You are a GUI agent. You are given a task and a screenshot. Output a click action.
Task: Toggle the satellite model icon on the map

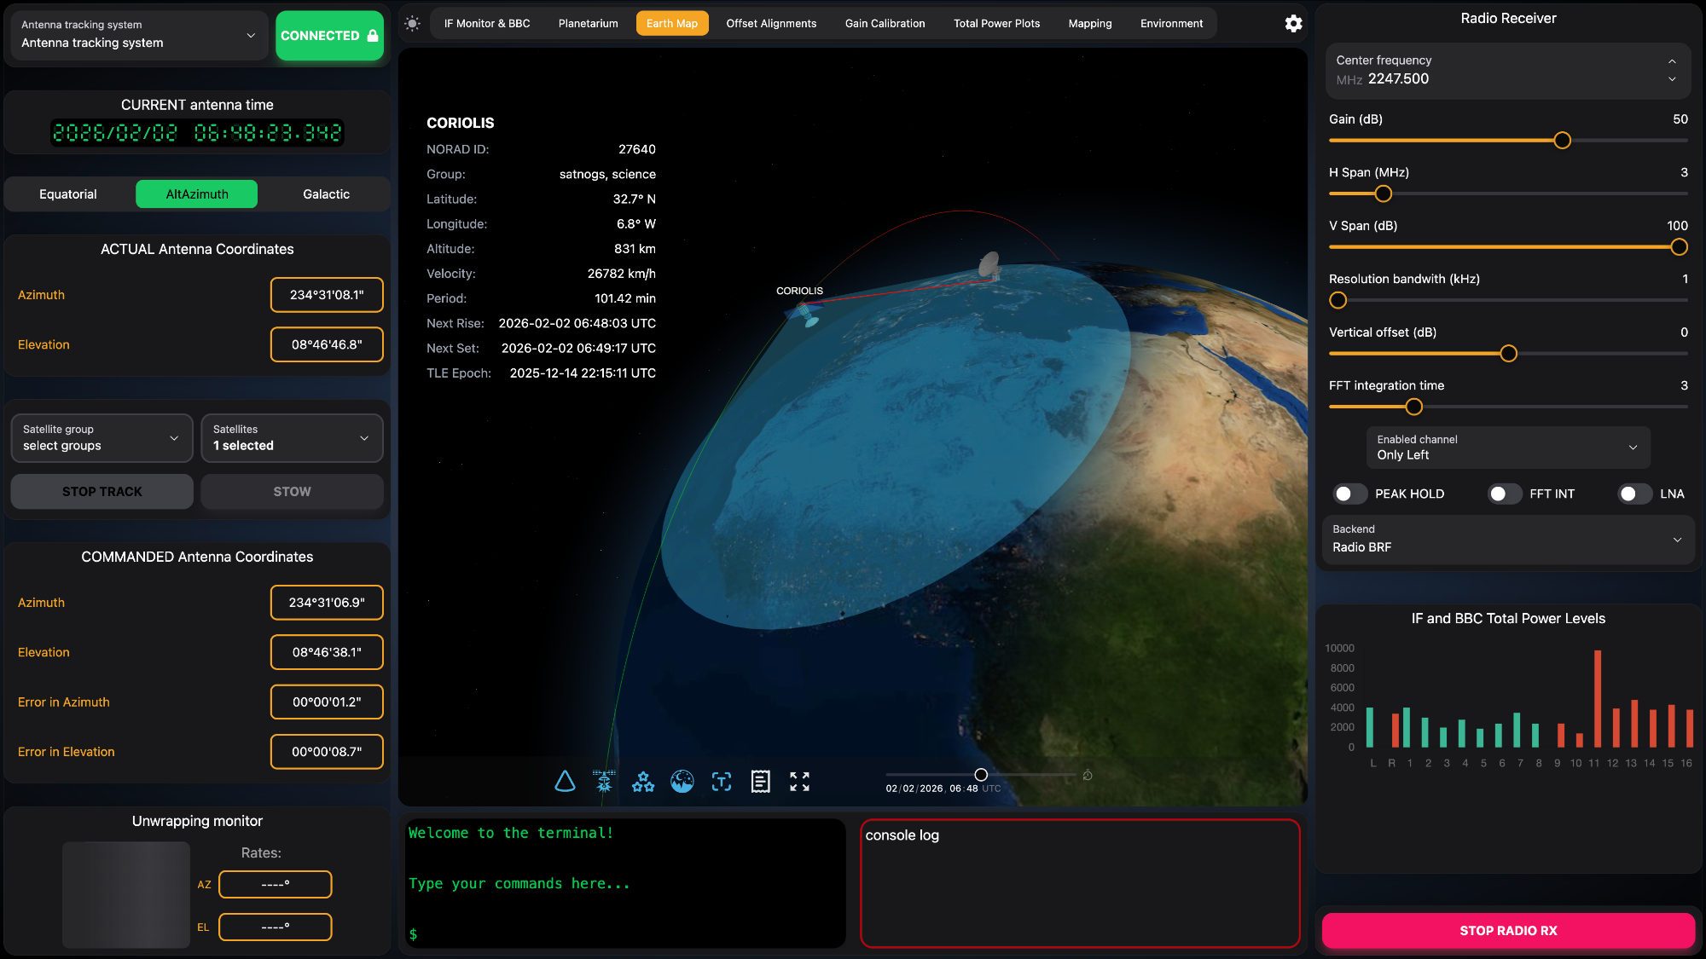604,781
